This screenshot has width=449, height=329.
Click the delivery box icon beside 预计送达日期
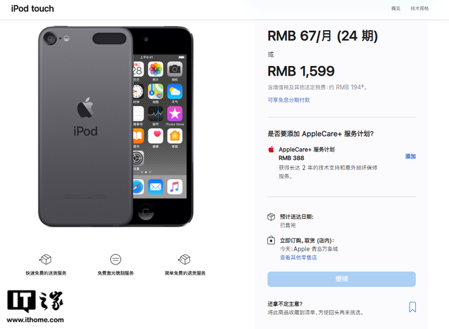pos(271,217)
